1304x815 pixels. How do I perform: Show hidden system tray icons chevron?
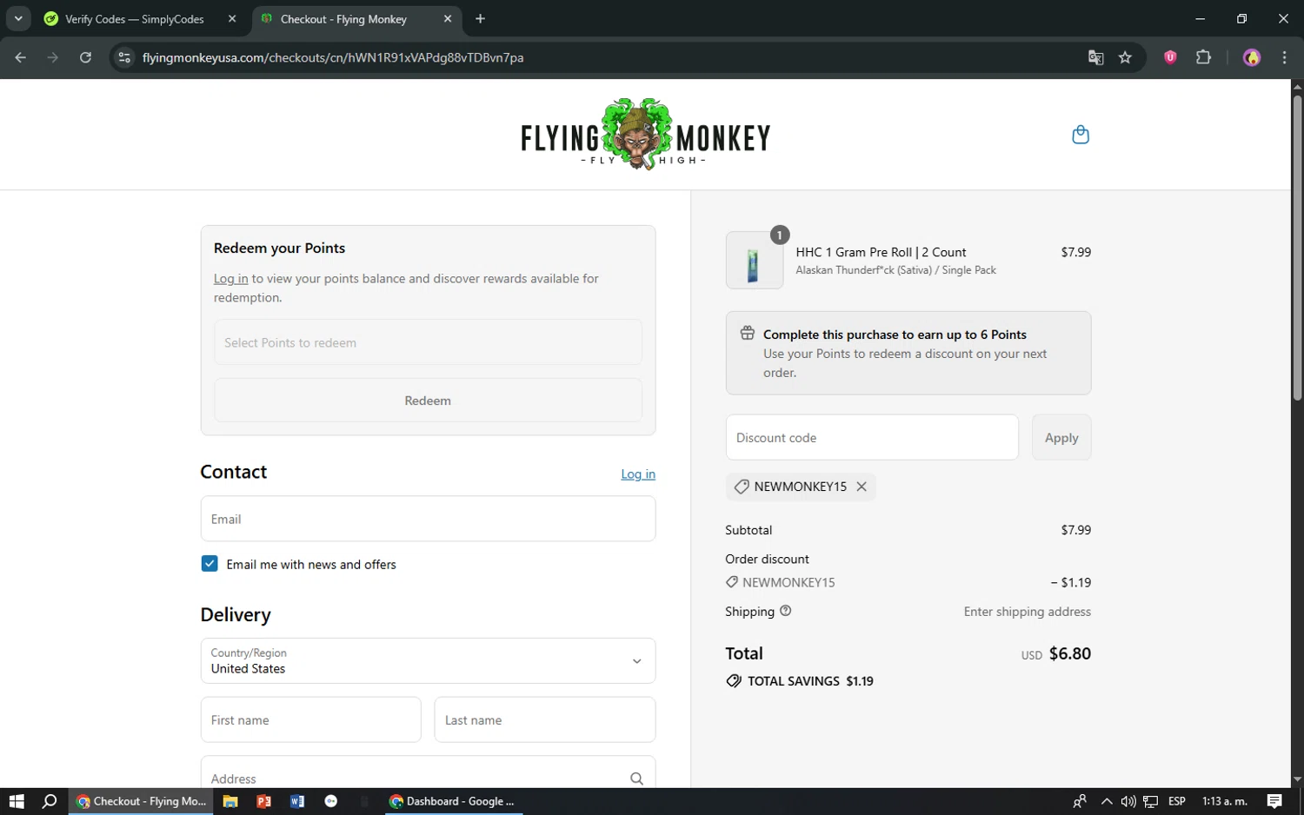pyautogui.click(x=1107, y=801)
